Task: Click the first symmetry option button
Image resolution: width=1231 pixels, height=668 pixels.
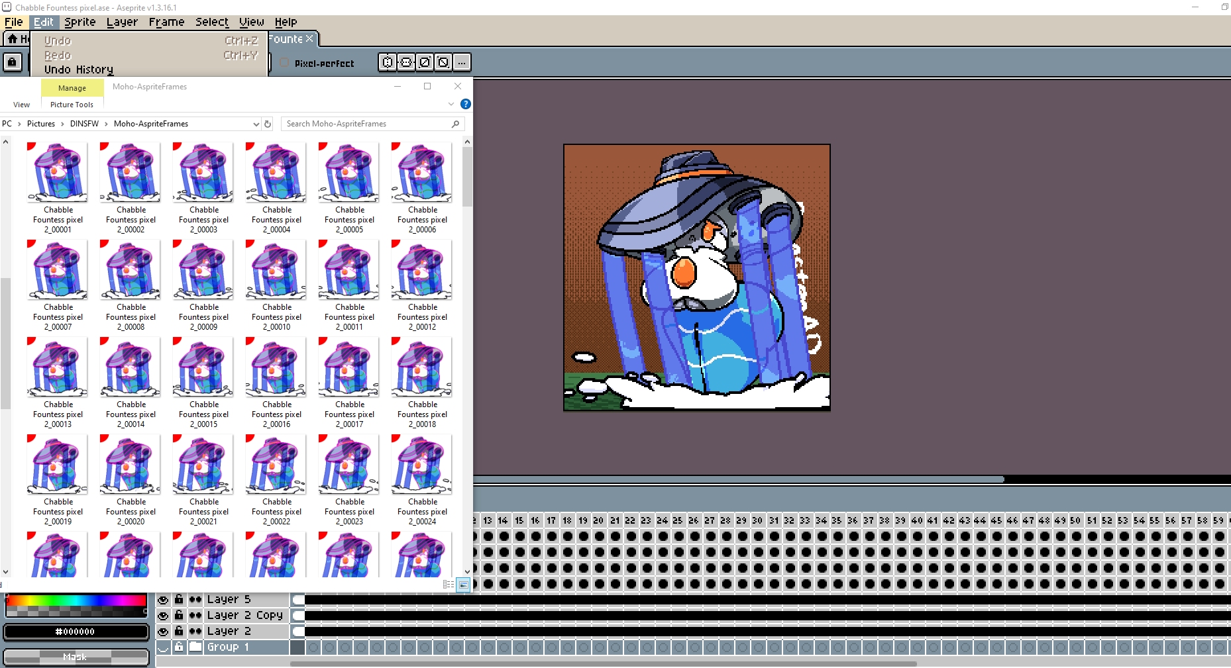Action: click(x=388, y=62)
